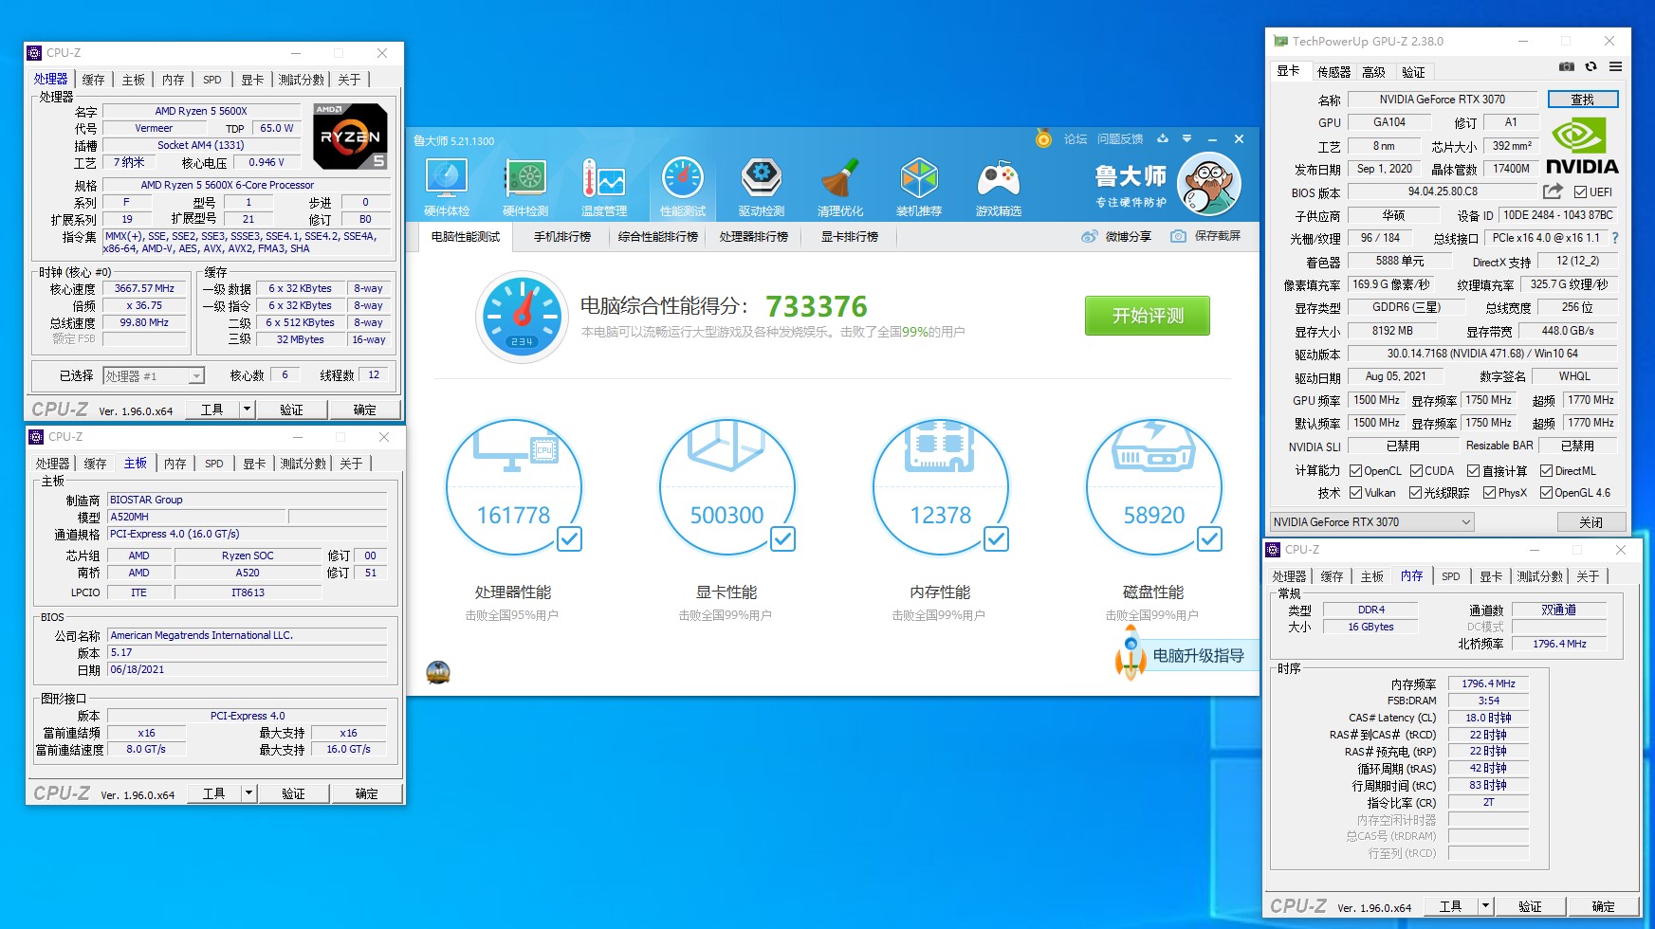Uncheck the 磁盘性能 test checkbox
The image size is (1655, 929).
[x=1209, y=539]
